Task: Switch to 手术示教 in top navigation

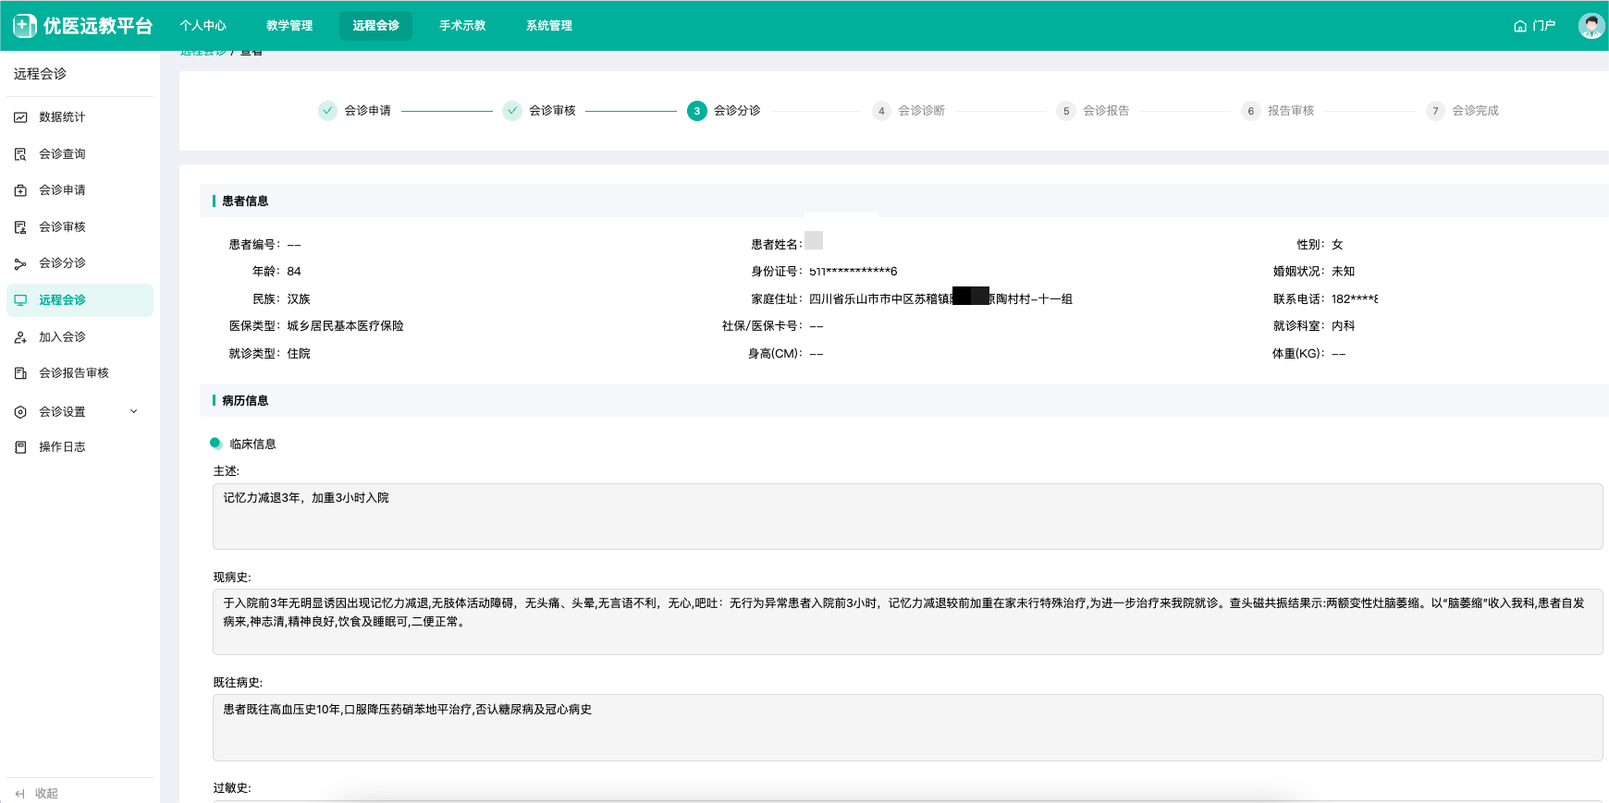Action: (x=462, y=26)
